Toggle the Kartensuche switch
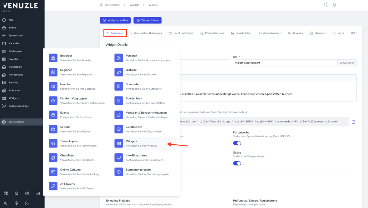The width and height of the screenshot is (368, 208). 237,143
